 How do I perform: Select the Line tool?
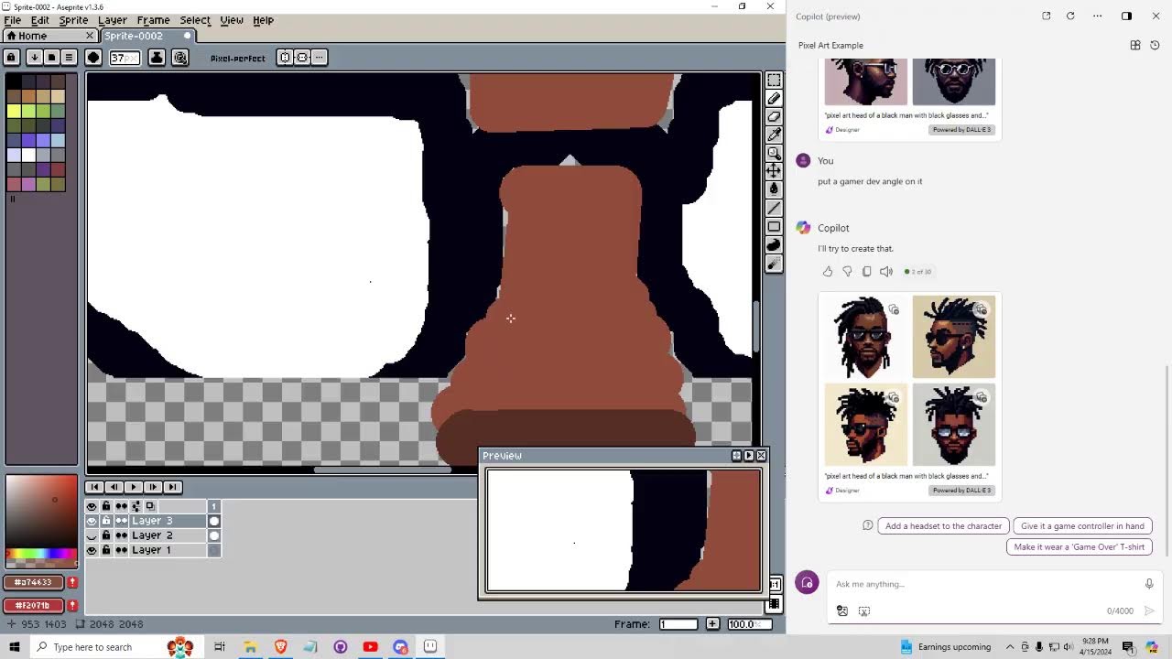[774, 209]
